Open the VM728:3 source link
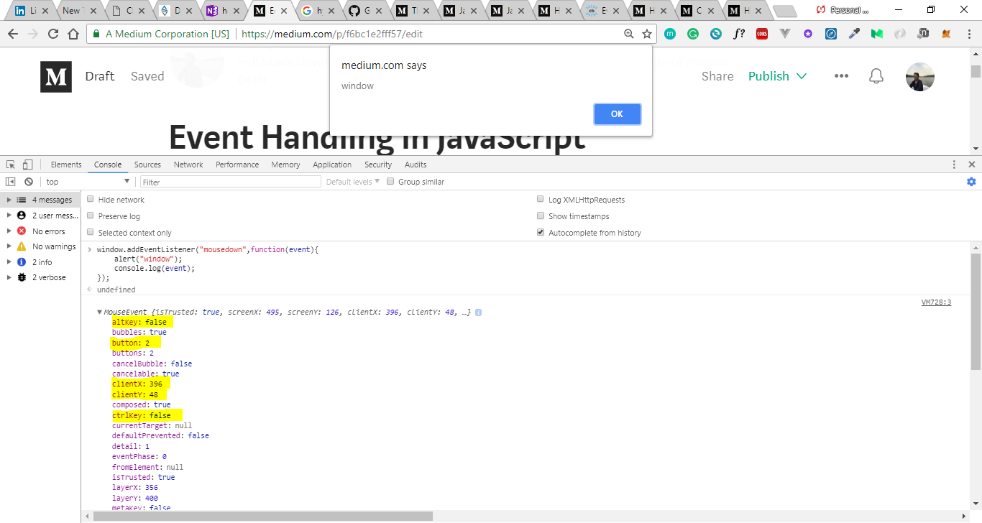982x523 pixels. point(936,302)
